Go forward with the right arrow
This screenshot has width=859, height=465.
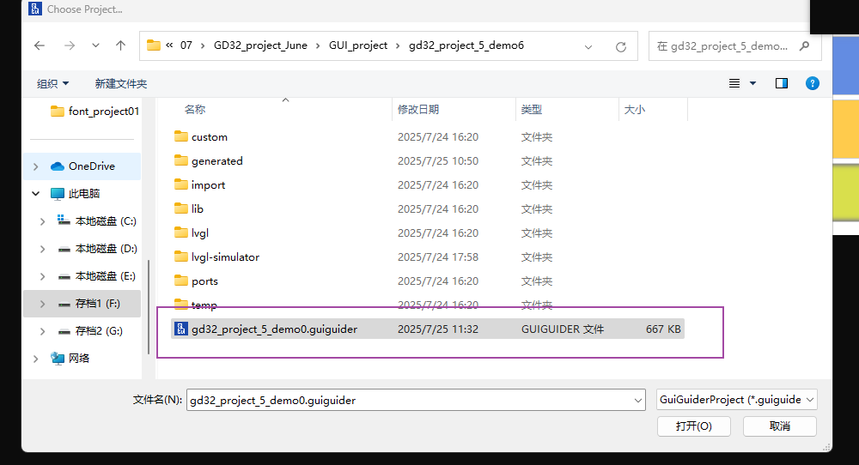(x=70, y=46)
